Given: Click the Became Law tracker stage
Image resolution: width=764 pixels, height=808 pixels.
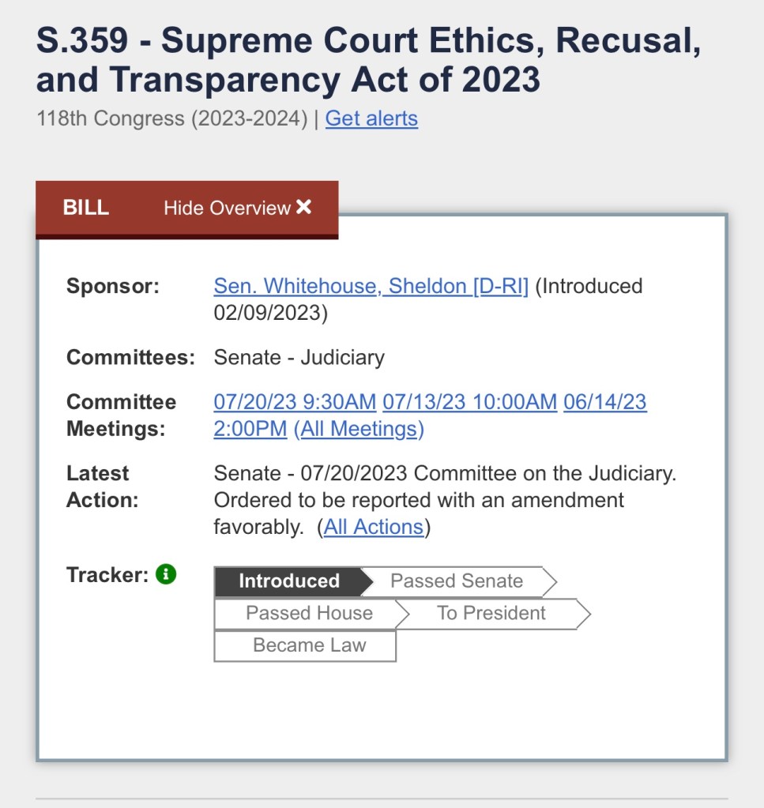Looking at the screenshot, I should pos(309,645).
